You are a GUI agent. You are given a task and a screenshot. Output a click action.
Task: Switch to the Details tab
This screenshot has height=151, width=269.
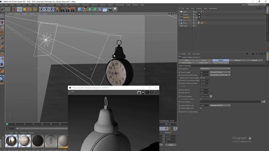click(255, 60)
